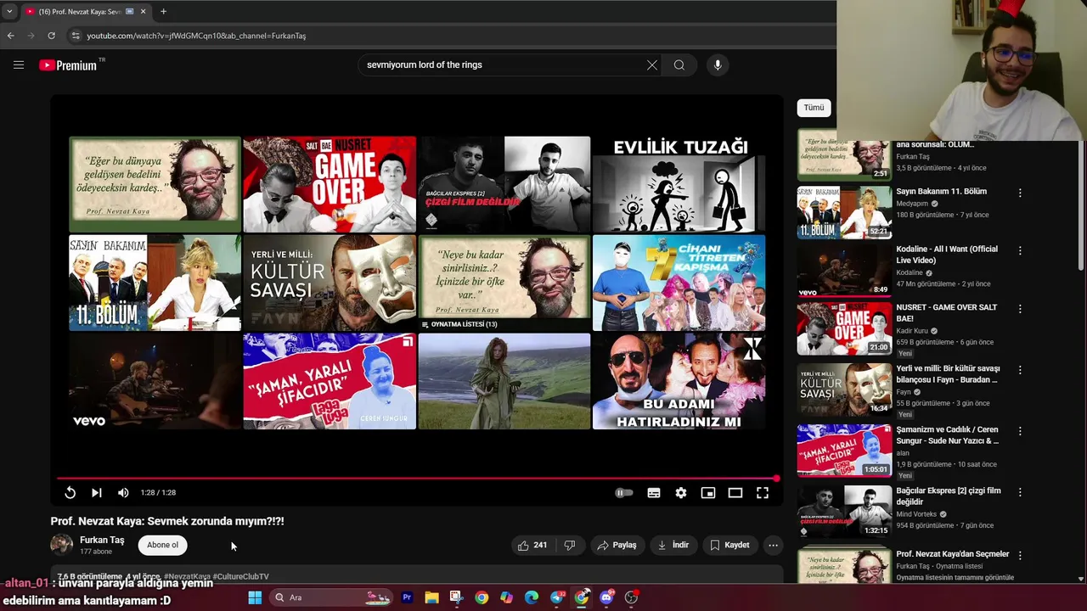The image size is (1087, 611).
Task: Click the #NevzatKaya hashtag
Action: (187, 576)
